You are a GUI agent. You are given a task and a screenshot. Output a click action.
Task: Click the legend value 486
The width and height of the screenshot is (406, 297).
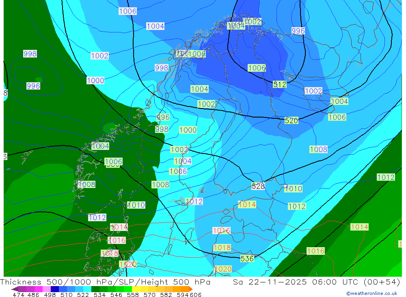[33, 295]
